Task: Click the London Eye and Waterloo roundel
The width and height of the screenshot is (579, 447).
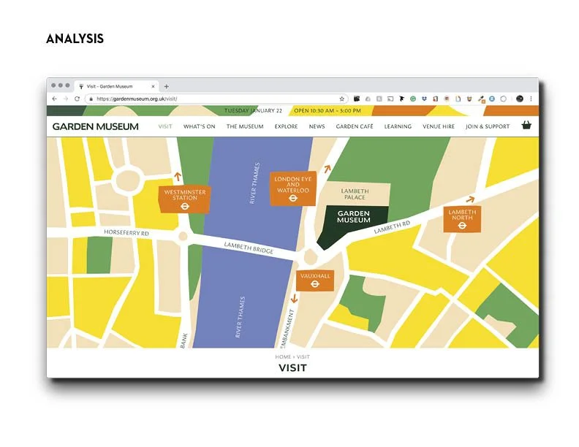Action: point(293,199)
